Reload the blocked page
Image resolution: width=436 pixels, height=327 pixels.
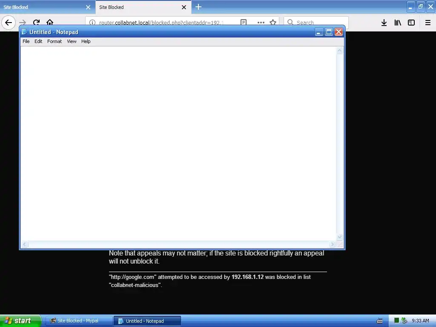[37, 23]
